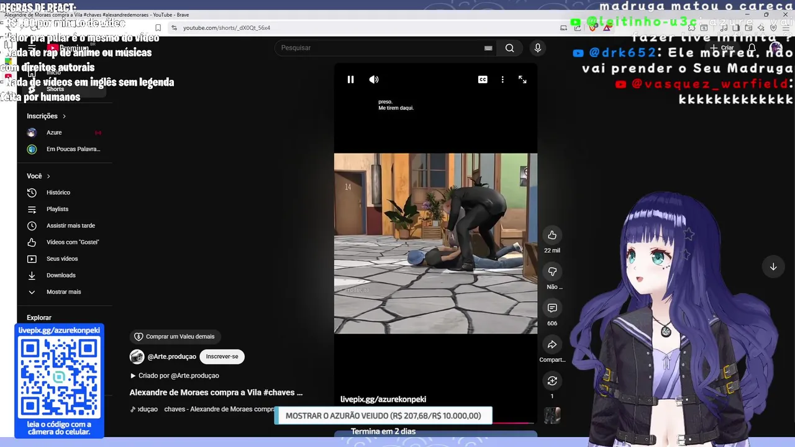
Task: Toggle closed captions on the Short
Action: click(x=483, y=79)
